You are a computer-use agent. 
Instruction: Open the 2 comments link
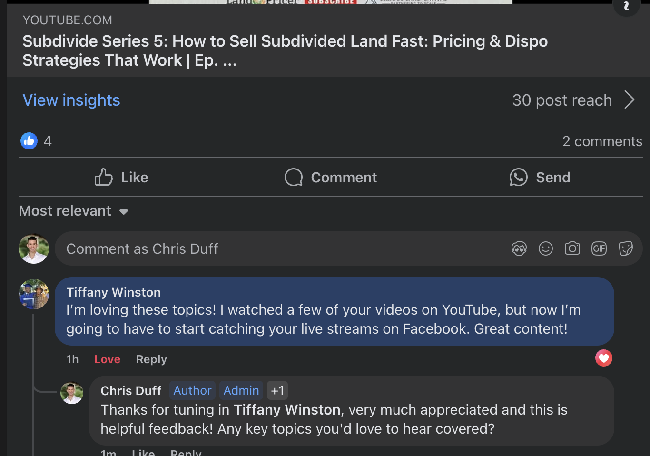[602, 141]
